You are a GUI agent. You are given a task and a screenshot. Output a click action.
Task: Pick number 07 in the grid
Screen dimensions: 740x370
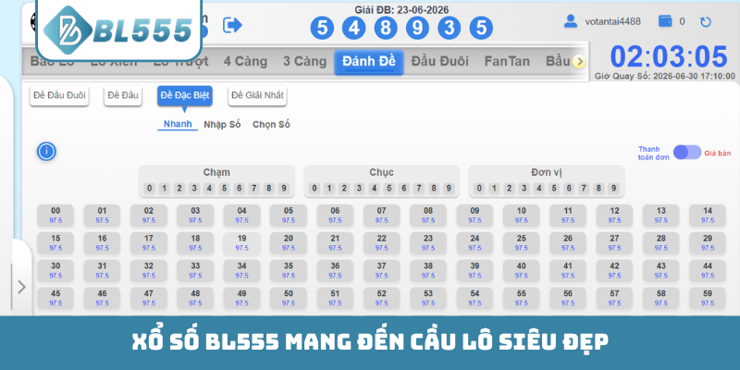click(382, 216)
